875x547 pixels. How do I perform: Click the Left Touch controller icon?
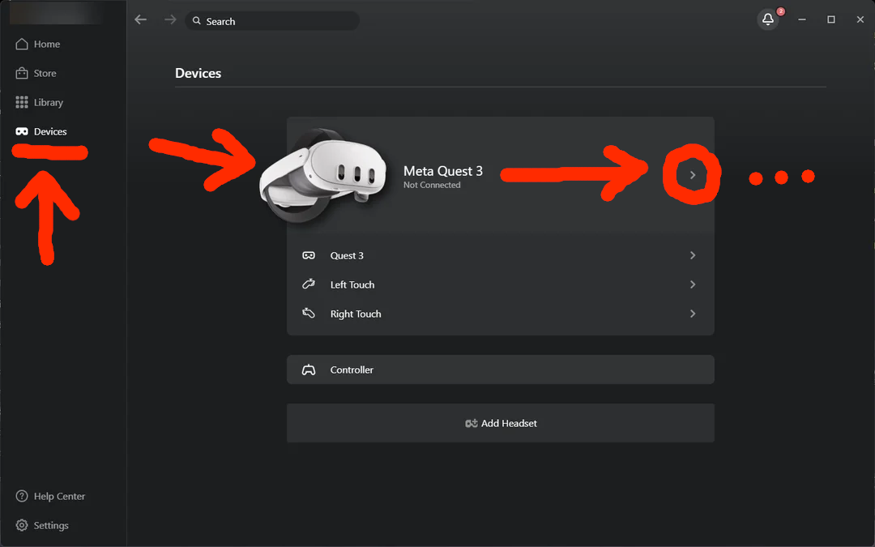309,284
